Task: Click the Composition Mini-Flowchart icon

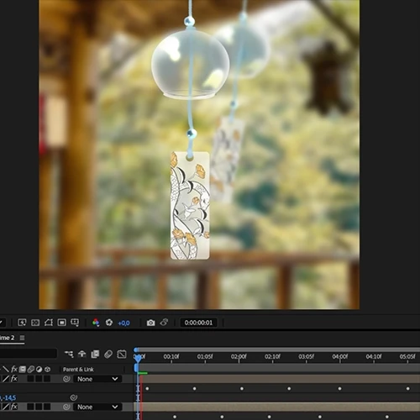Action: pyautogui.click(x=69, y=354)
